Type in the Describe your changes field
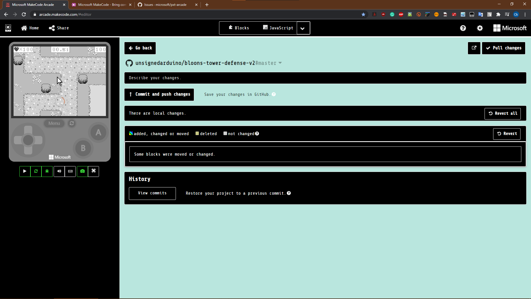Screen dimensions: 531x299 pos(325,78)
